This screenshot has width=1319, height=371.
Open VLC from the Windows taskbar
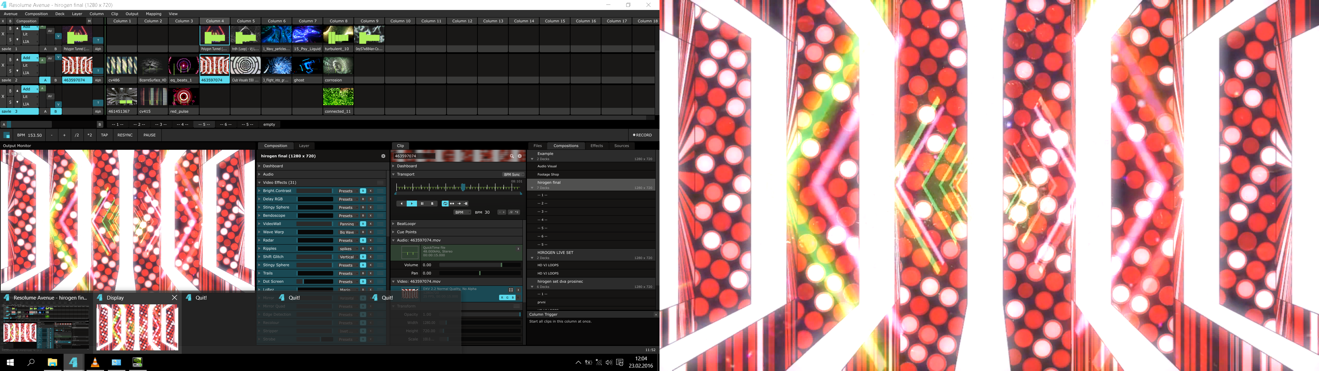pyautogui.click(x=95, y=362)
